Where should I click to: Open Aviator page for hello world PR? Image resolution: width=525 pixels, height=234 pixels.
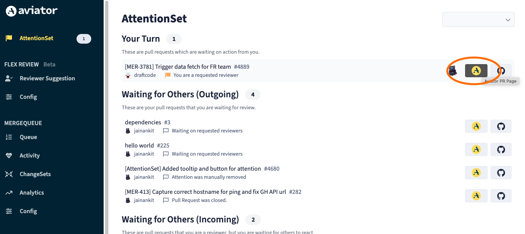click(476, 149)
